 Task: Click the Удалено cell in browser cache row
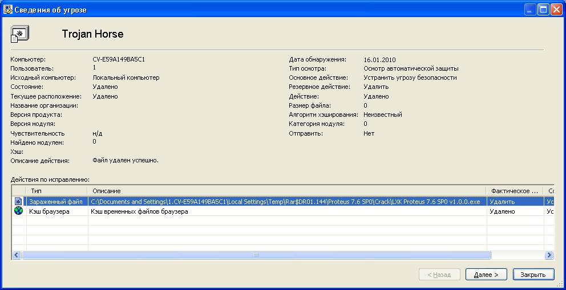coord(502,212)
